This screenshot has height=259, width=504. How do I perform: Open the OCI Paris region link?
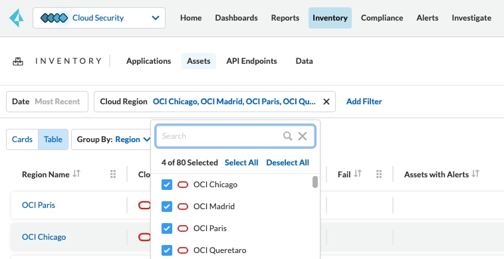point(39,205)
